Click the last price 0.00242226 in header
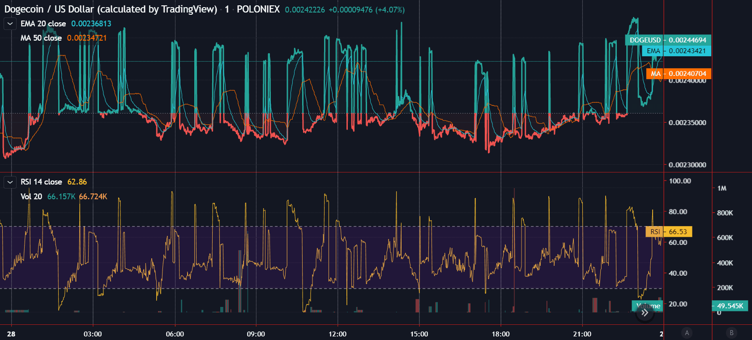 pos(305,10)
